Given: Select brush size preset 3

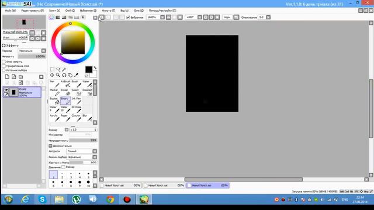Looking at the screenshot, I should (x=71, y=175).
